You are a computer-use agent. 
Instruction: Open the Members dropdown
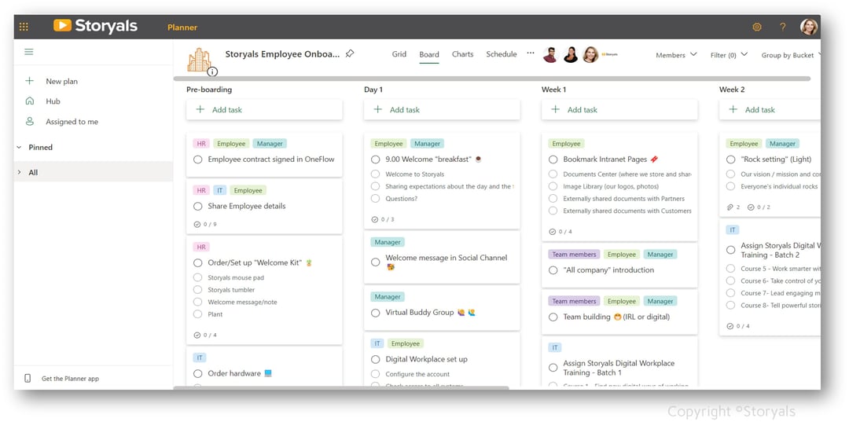676,55
